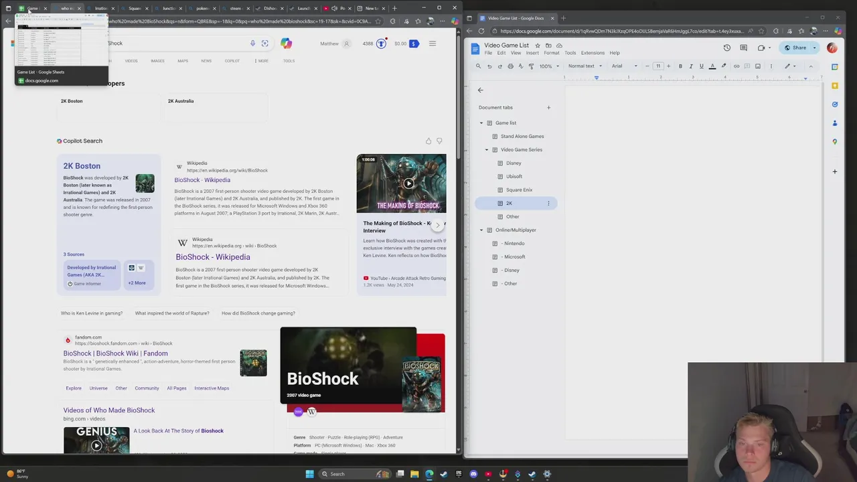
Task: Open the Extensions menu in Docs
Action: pos(593,53)
